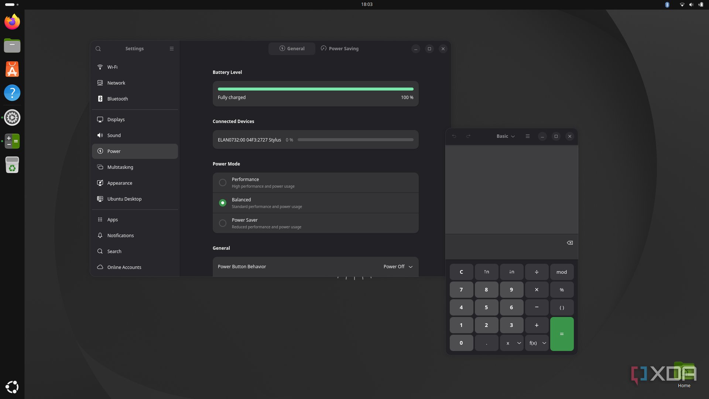
Task: Open the x variable dropdown
Action: click(511, 343)
